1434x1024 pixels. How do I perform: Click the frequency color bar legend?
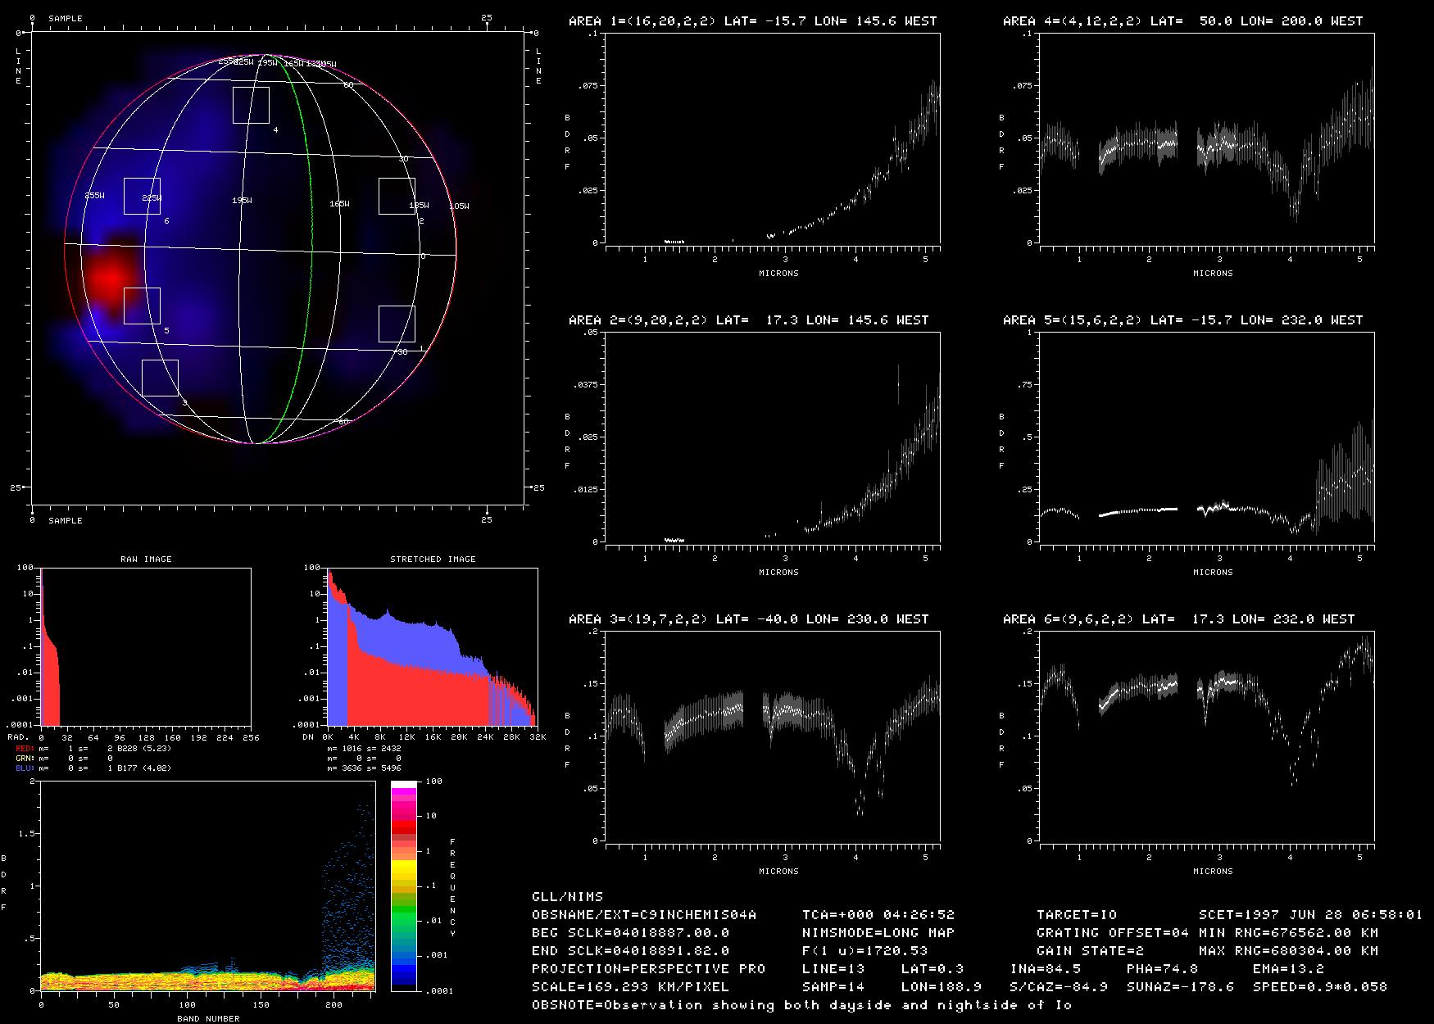404,885
